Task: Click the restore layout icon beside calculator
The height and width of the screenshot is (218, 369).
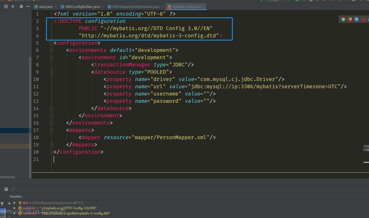Action: pyautogui.click(x=13, y=189)
